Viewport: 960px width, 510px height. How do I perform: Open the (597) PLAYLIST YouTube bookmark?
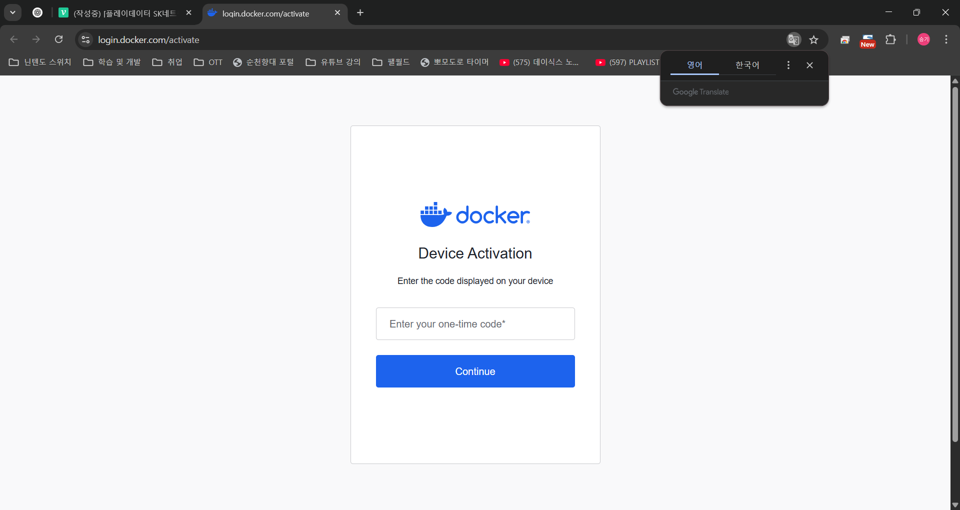627,62
